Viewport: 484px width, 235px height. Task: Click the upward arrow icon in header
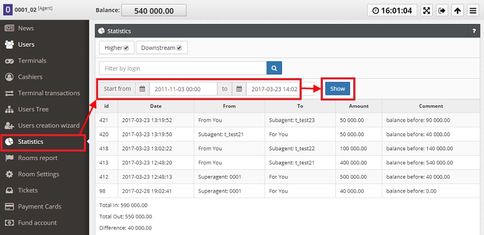[457, 10]
